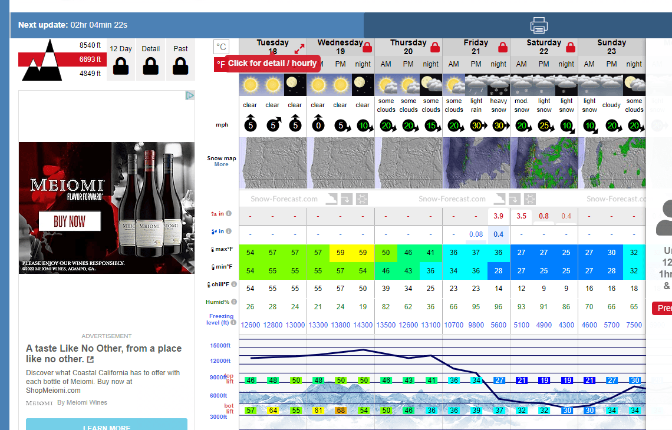This screenshot has width=672, height=430.
Task: Open the Tuesday snow map thumbnail
Action: [x=272, y=163]
